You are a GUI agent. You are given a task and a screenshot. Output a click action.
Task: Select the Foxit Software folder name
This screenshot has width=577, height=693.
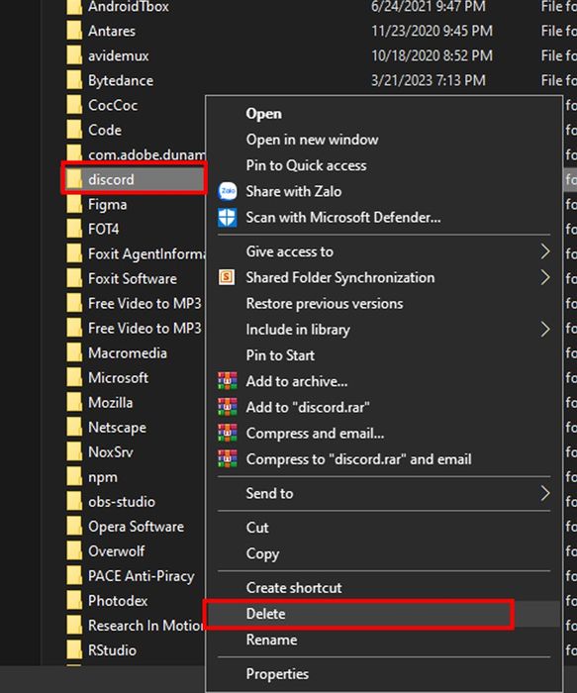click(133, 279)
